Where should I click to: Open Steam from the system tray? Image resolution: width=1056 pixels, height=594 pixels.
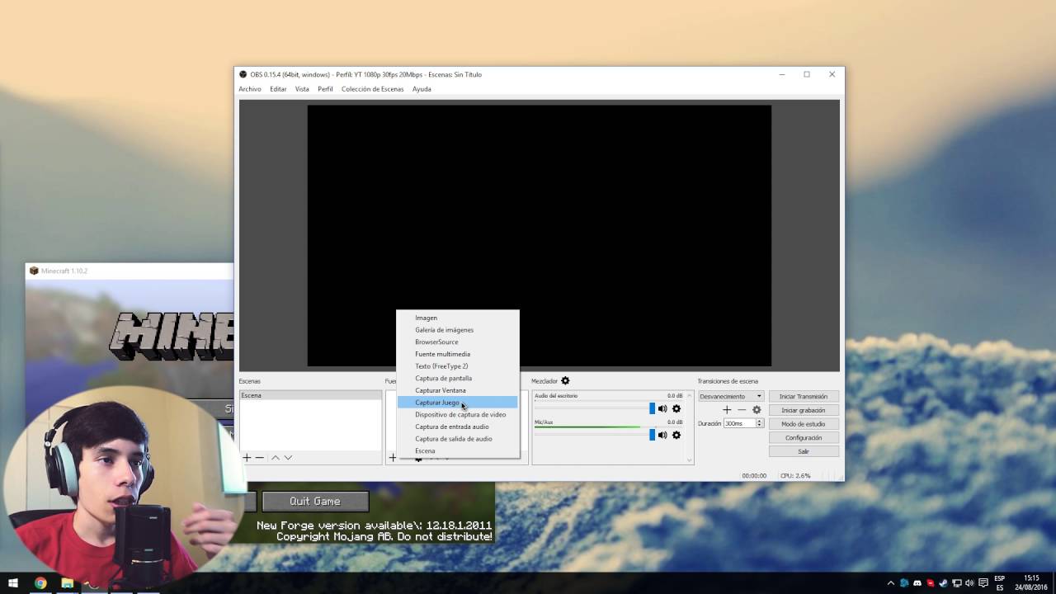[x=943, y=583]
